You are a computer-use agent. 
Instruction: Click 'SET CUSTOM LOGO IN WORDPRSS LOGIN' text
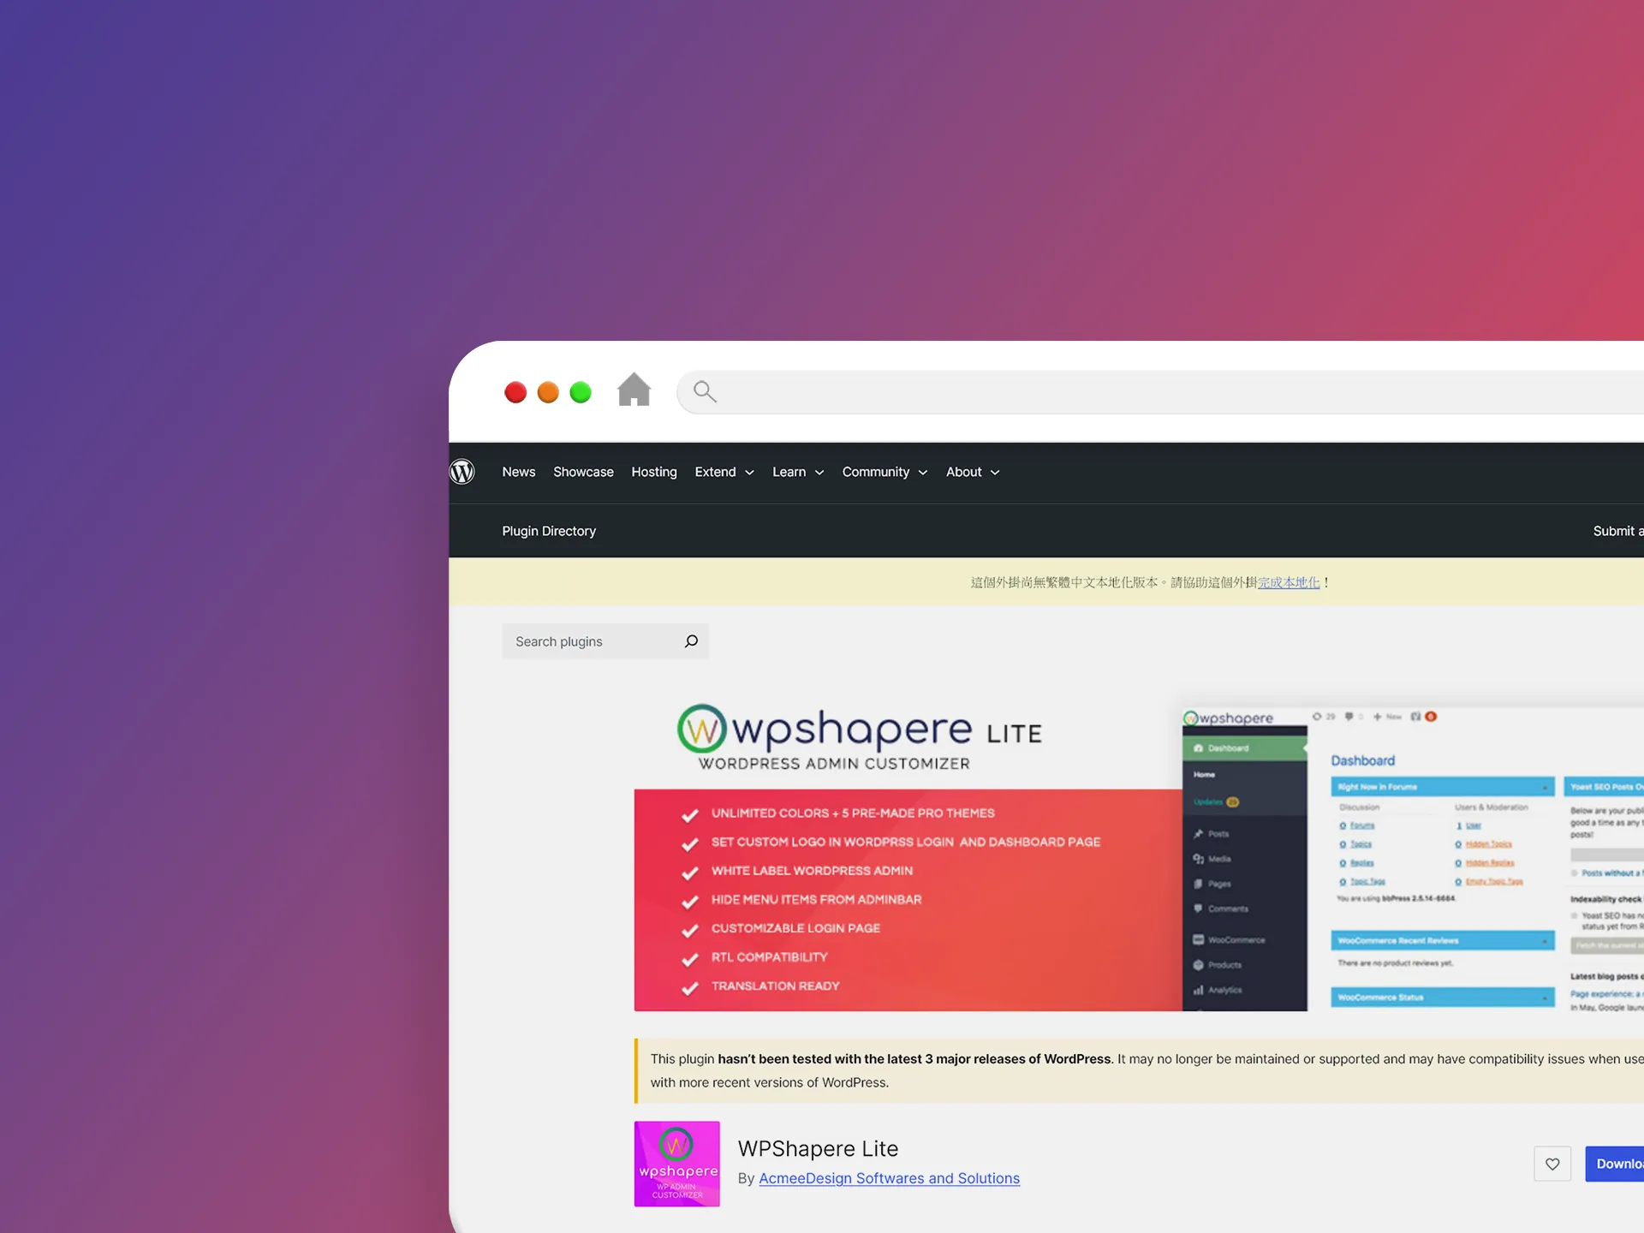pyautogui.click(x=832, y=843)
